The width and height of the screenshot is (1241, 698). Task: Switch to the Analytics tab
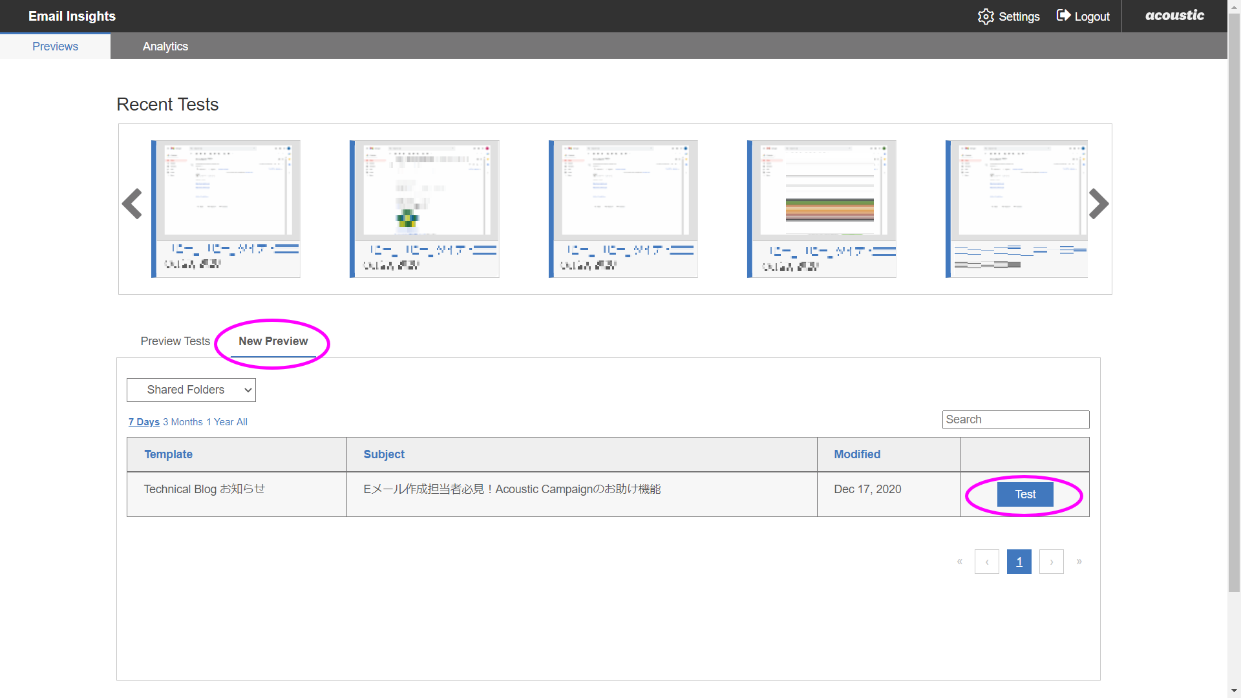coord(165,46)
